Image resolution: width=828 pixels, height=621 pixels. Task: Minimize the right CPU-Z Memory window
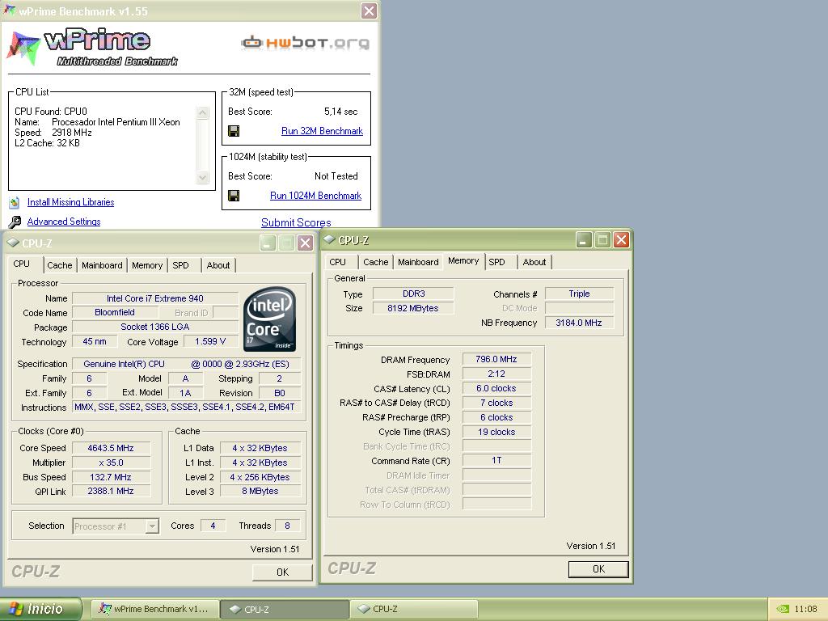point(583,239)
